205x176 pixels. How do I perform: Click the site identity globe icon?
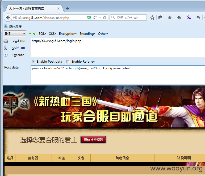(15, 18)
